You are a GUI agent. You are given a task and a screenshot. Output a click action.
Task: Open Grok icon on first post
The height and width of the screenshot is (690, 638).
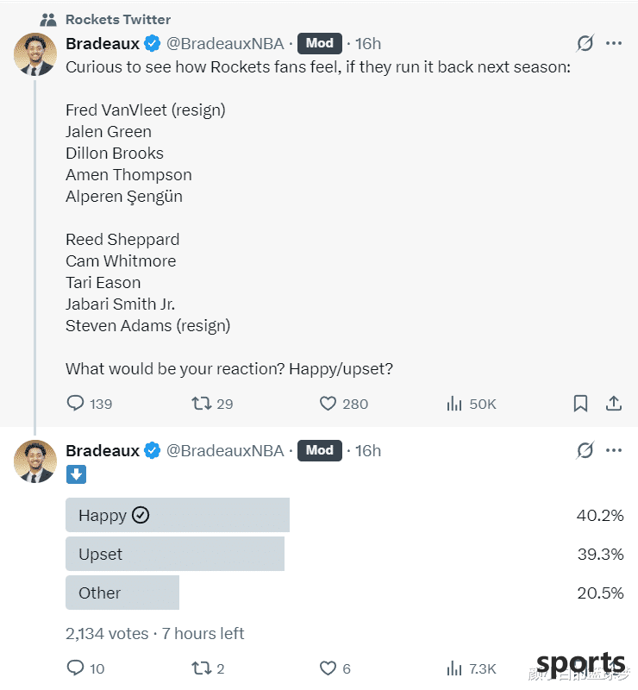(x=585, y=43)
